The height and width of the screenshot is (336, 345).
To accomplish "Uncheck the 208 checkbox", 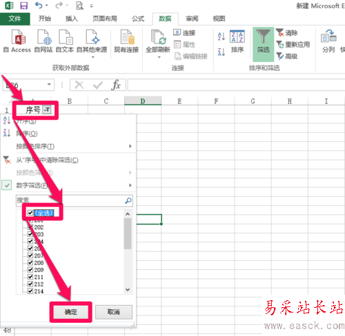I will click(30, 262).
